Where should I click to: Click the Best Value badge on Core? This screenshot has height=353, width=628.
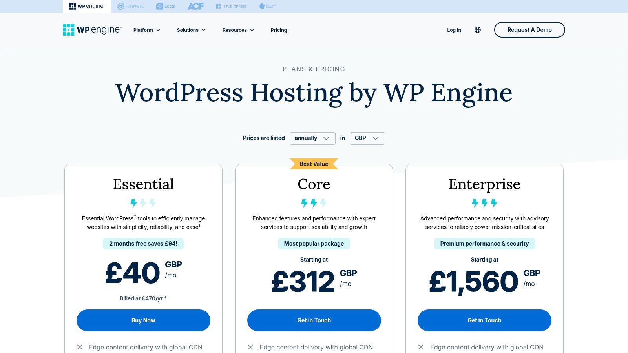(314, 164)
